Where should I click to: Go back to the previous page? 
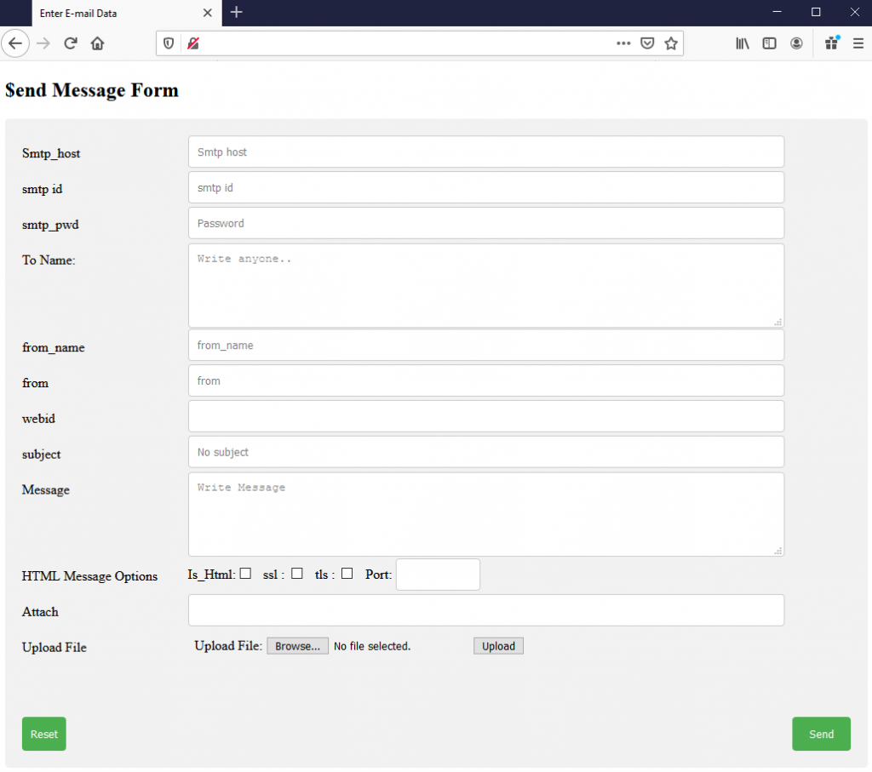[15, 43]
